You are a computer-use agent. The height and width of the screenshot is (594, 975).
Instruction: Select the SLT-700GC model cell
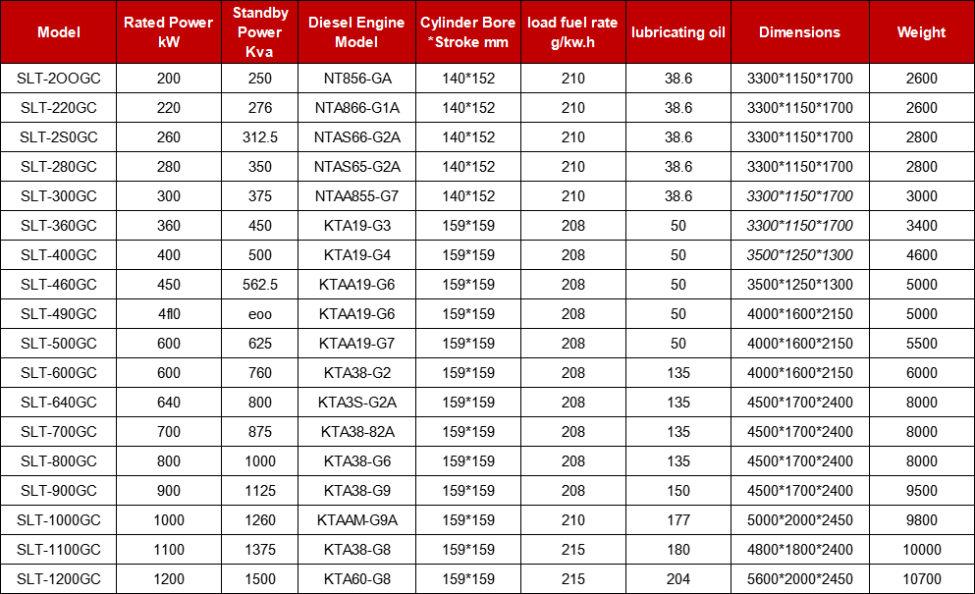pos(59,432)
